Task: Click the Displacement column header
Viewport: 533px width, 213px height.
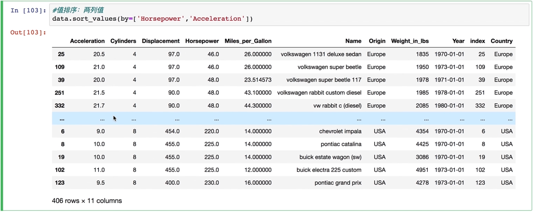Action: pyautogui.click(x=161, y=41)
